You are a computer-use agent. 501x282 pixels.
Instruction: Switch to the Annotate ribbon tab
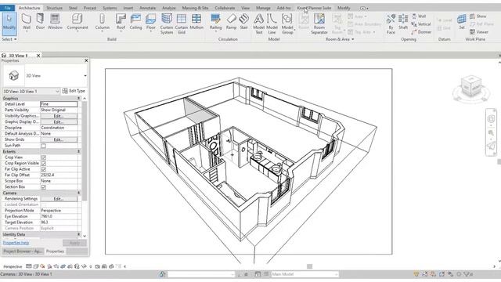[x=148, y=8]
